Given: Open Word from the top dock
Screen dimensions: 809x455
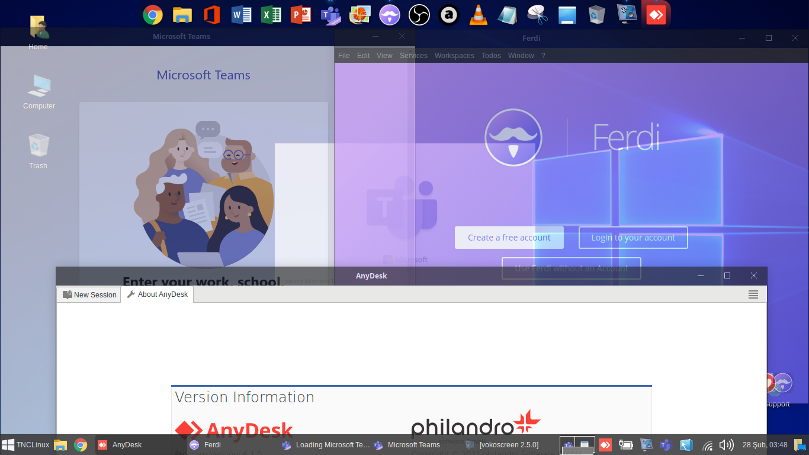Looking at the screenshot, I should point(242,14).
